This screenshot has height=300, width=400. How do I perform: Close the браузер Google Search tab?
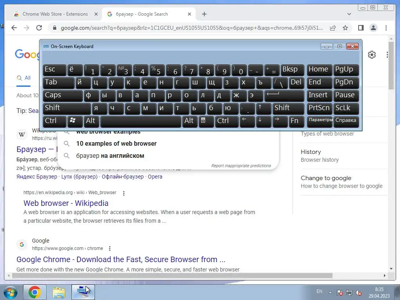(x=189, y=14)
